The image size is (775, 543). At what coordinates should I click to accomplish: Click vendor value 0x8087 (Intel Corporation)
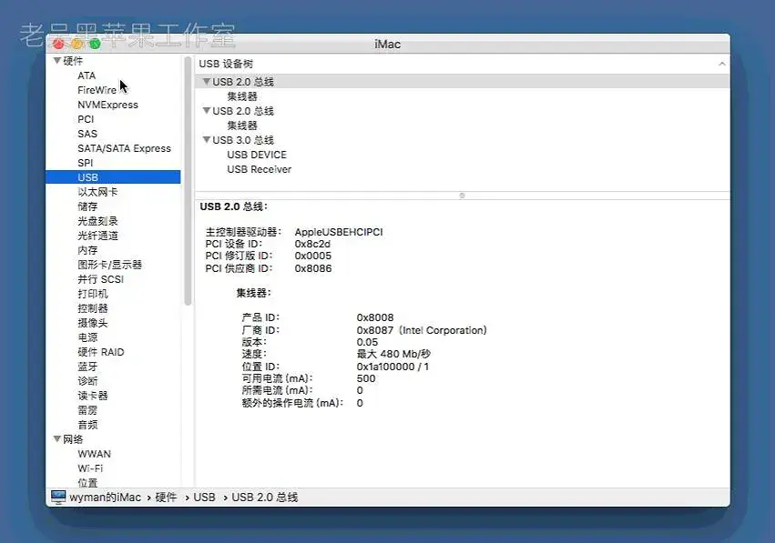click(422, 330)
